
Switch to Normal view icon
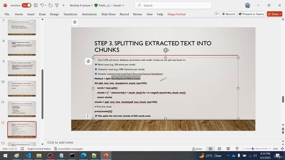(x=211, y=149)
